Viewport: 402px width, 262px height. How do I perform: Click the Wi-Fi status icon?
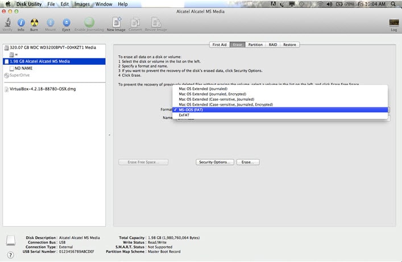320,4
